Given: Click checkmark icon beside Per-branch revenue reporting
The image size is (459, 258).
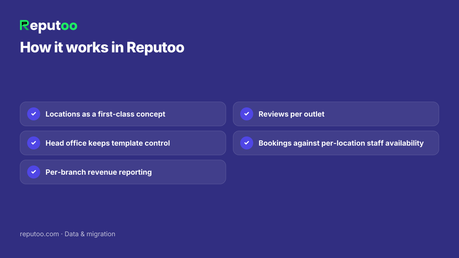Looking at the screenshot, I should tap(34, 172).
